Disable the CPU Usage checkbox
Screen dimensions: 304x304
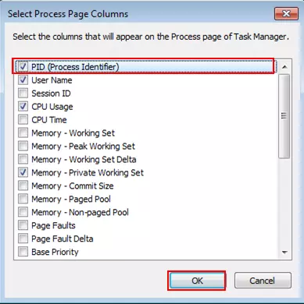[23, 107]
